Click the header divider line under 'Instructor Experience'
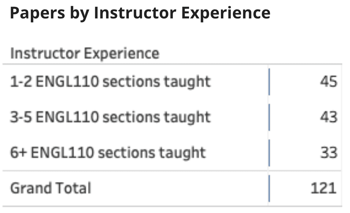350x213 pixels. (172, 64)
